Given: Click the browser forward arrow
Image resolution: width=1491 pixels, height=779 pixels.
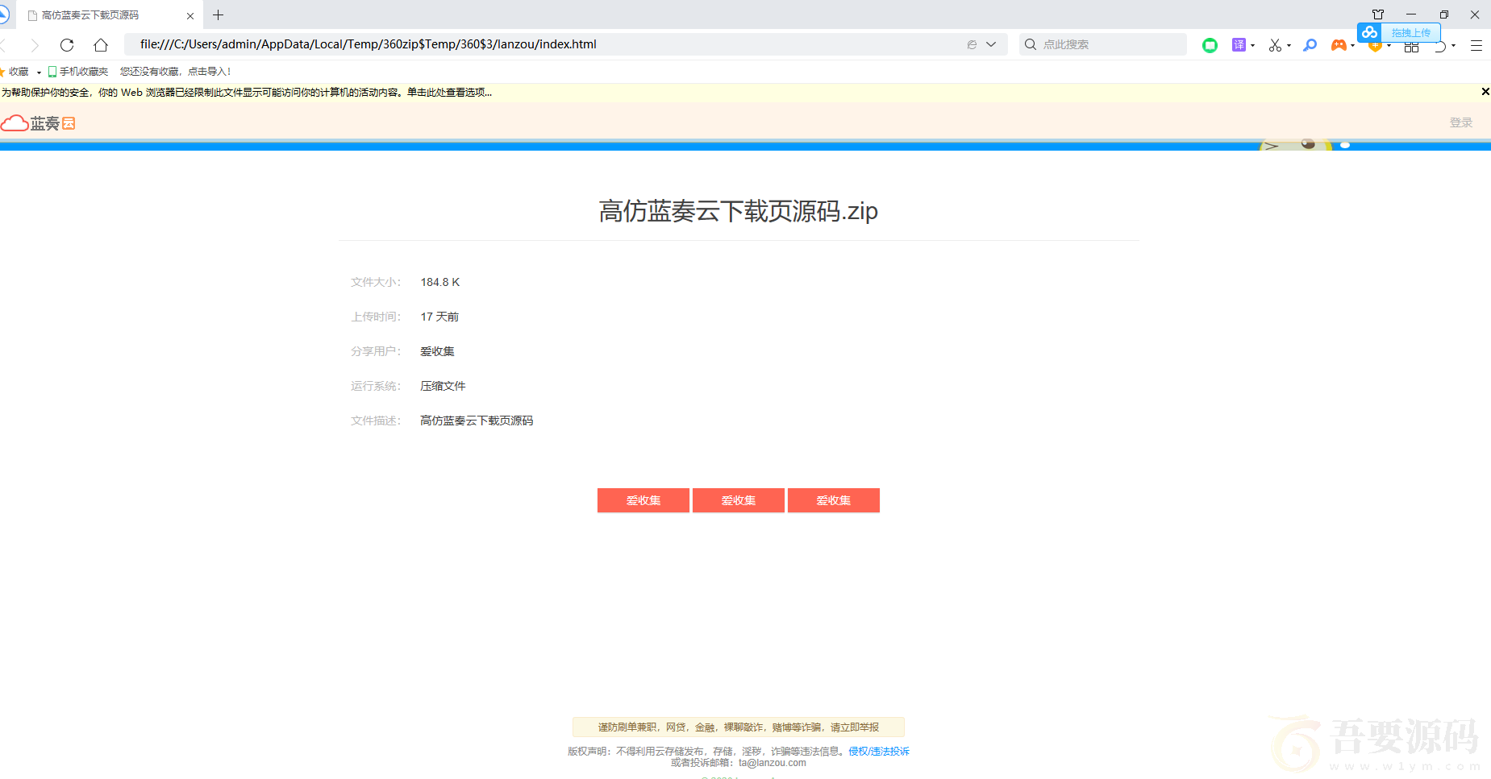Looking at the screenshot, I should (x=34, y=45).
